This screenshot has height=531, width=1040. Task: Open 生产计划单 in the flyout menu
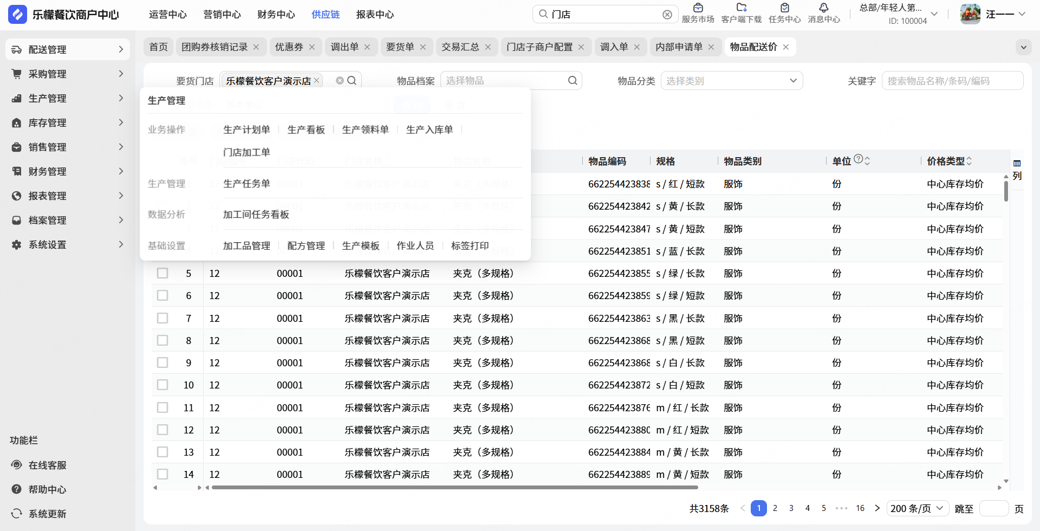[246, 129]
